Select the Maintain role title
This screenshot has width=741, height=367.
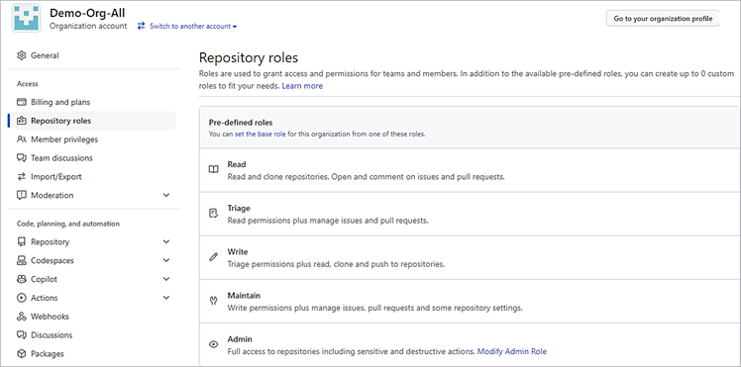244,296
